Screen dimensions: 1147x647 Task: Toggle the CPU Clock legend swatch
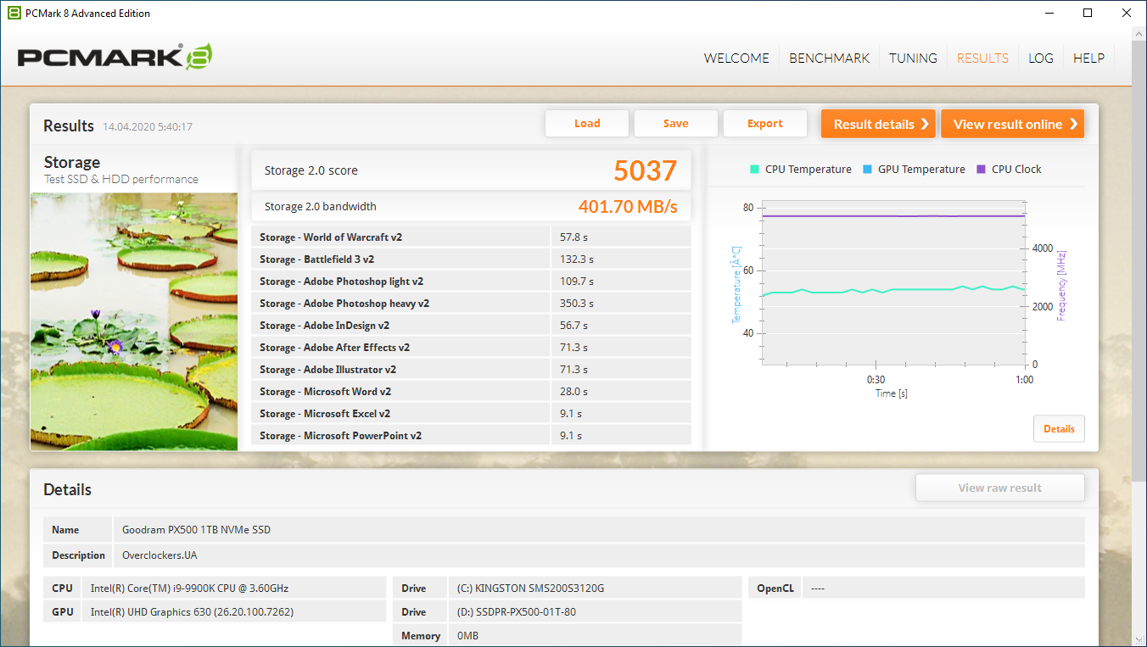(x=981, y=169)
